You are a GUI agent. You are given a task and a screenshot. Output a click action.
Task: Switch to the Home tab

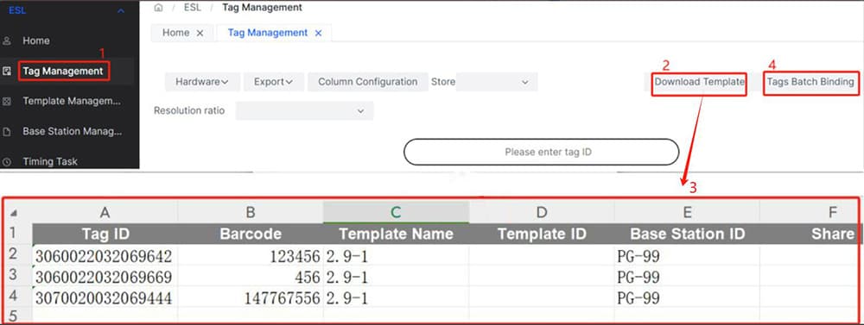pyautogui.click(x=175, y=33)
